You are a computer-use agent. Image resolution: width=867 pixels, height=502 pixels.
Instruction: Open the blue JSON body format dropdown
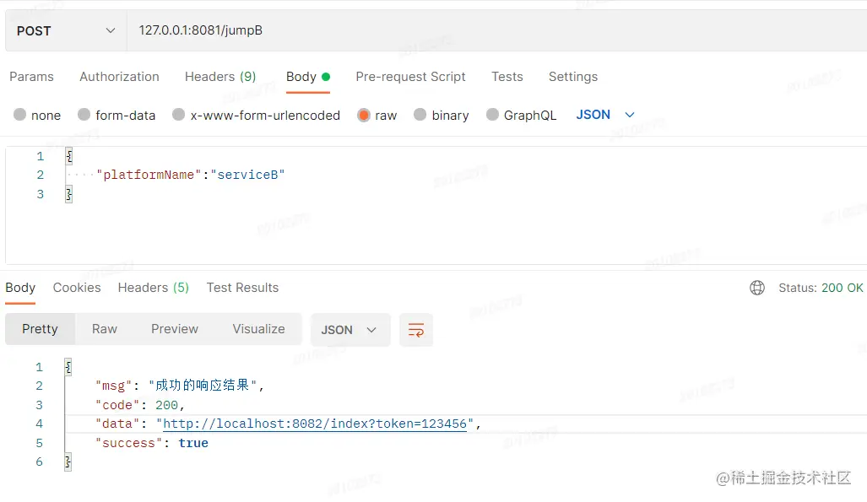605,115
